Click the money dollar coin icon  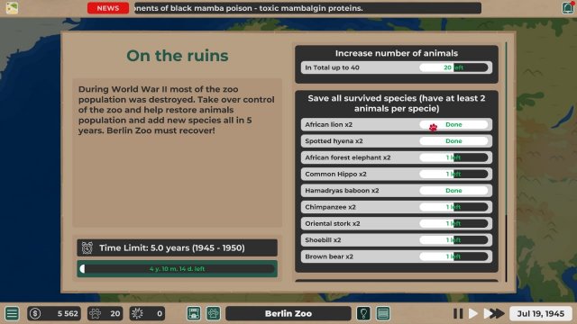click(35, 313)
